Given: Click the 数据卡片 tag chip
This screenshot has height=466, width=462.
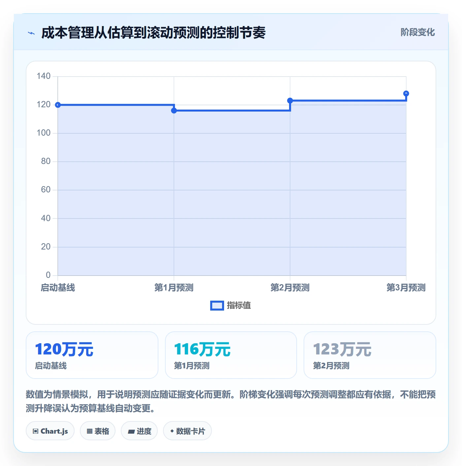Looking at the screenshot, I should [187, 431].
